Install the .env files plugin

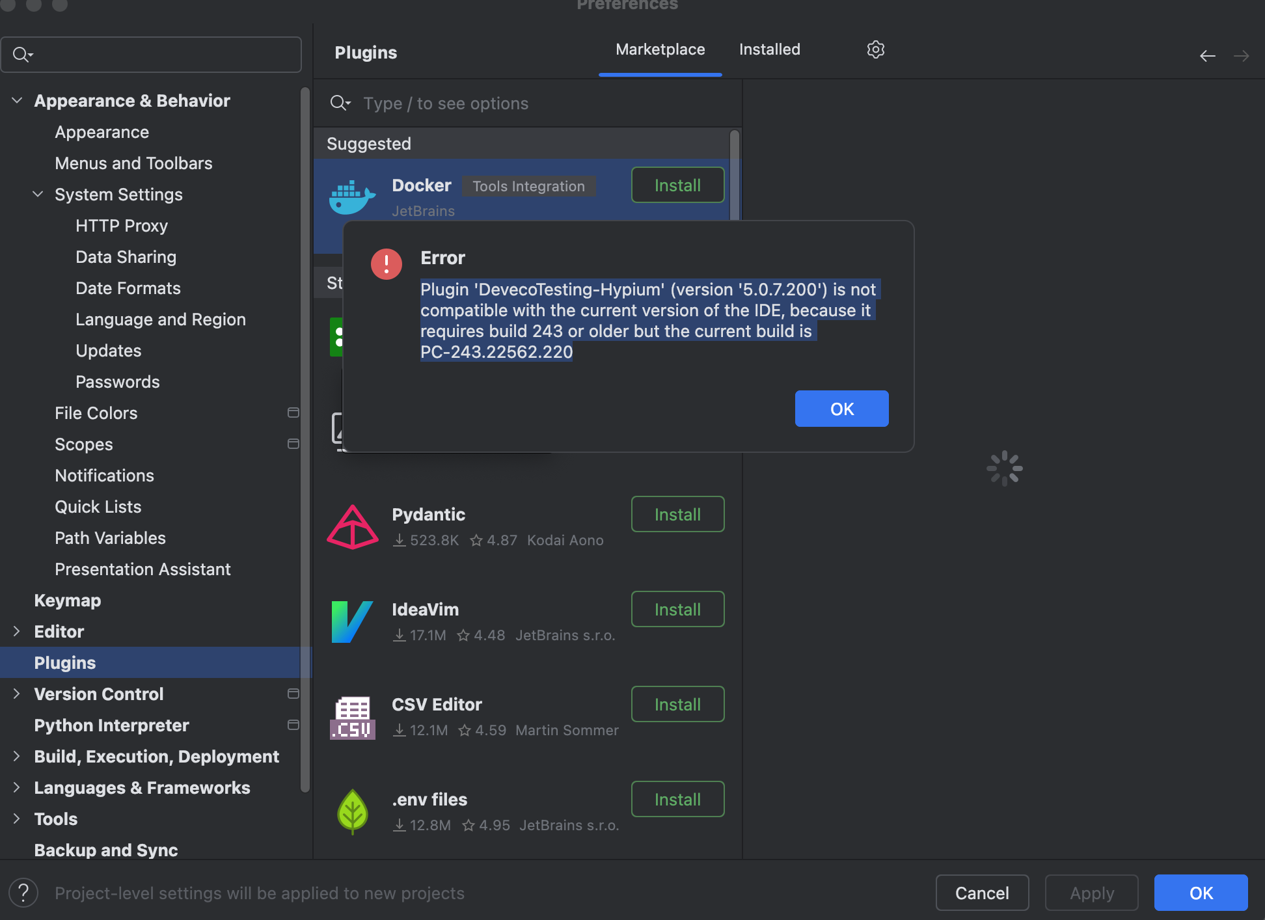(677, 799)
